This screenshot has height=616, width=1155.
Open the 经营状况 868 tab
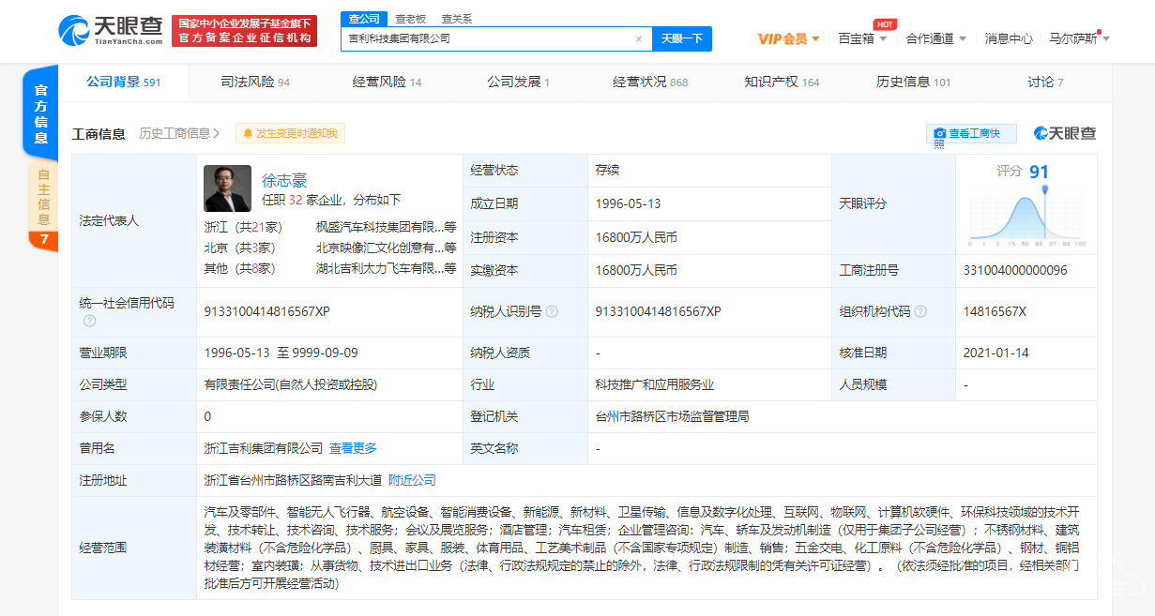point(650,83)
